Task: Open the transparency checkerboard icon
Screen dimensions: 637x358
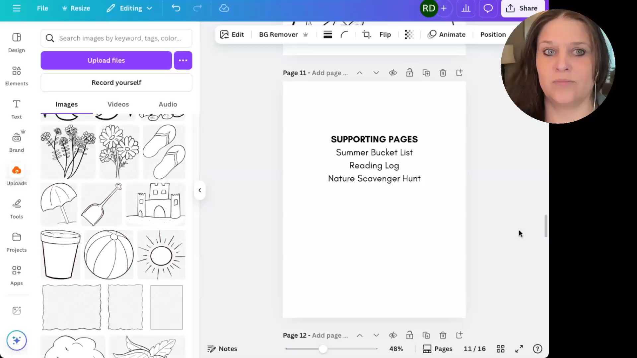Action: point(409,34)
